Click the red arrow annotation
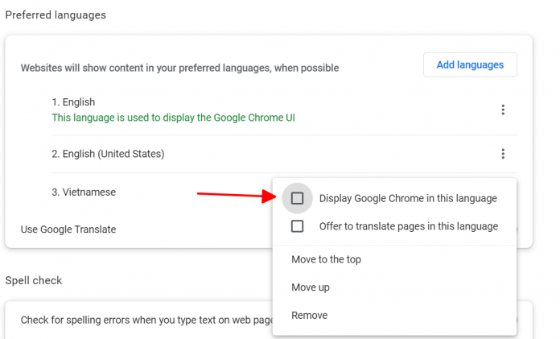This screenshot has width=560, height=339. tap(233, 194)
